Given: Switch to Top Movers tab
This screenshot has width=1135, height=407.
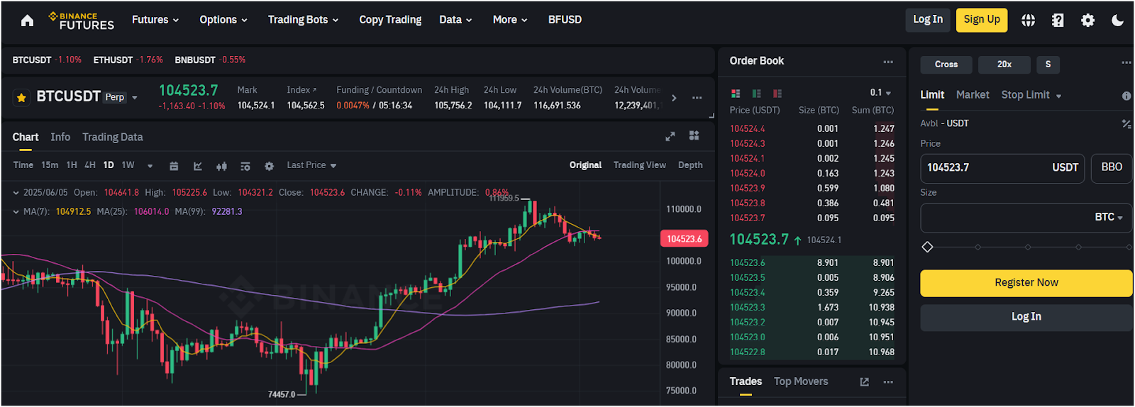Looking at the screenshot, I should pyautogui.click(x=801, y=381).
